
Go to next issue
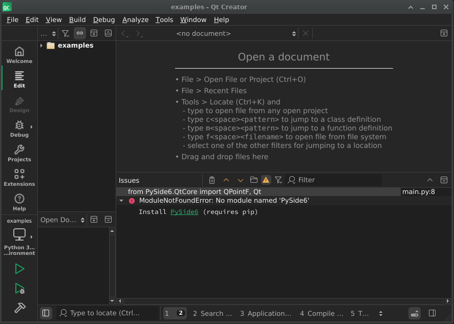241,180
